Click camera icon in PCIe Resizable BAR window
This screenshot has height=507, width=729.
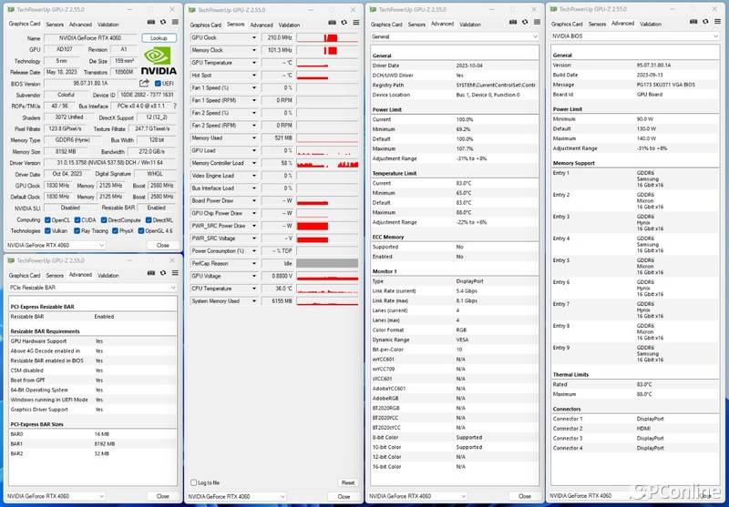[x=151, y=273]
